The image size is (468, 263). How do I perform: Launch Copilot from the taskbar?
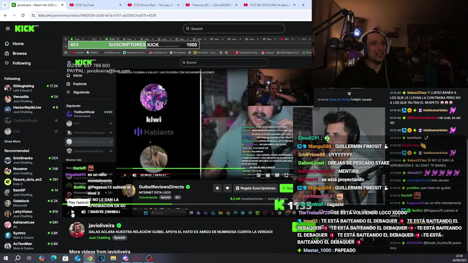41,258
